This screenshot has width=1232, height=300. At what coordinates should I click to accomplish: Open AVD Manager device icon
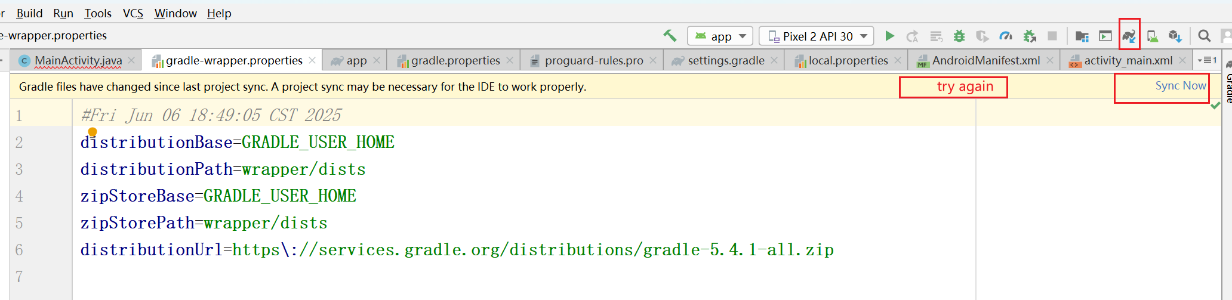coord(1153,36)
